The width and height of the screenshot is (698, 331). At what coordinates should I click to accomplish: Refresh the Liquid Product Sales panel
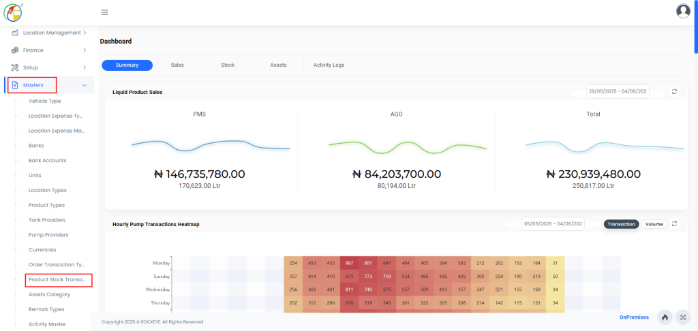coord(674,91)
